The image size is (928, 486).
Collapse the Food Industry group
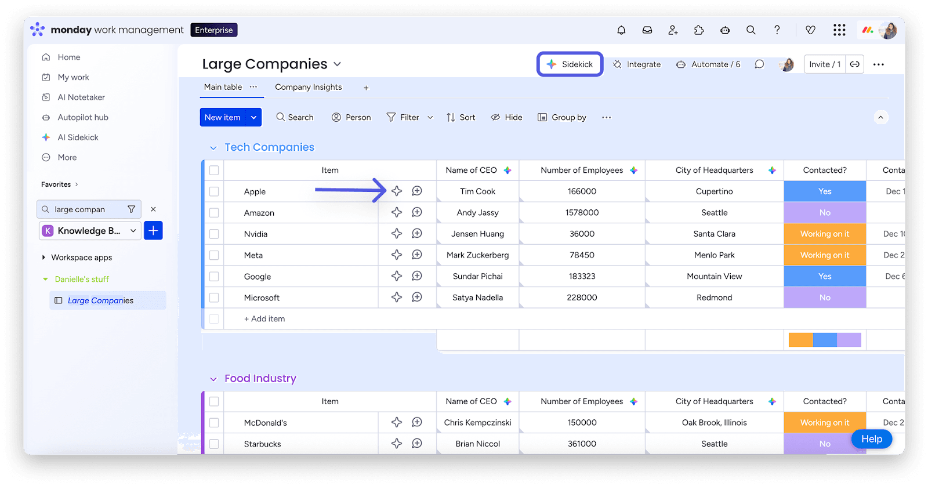tap(213, 379)
